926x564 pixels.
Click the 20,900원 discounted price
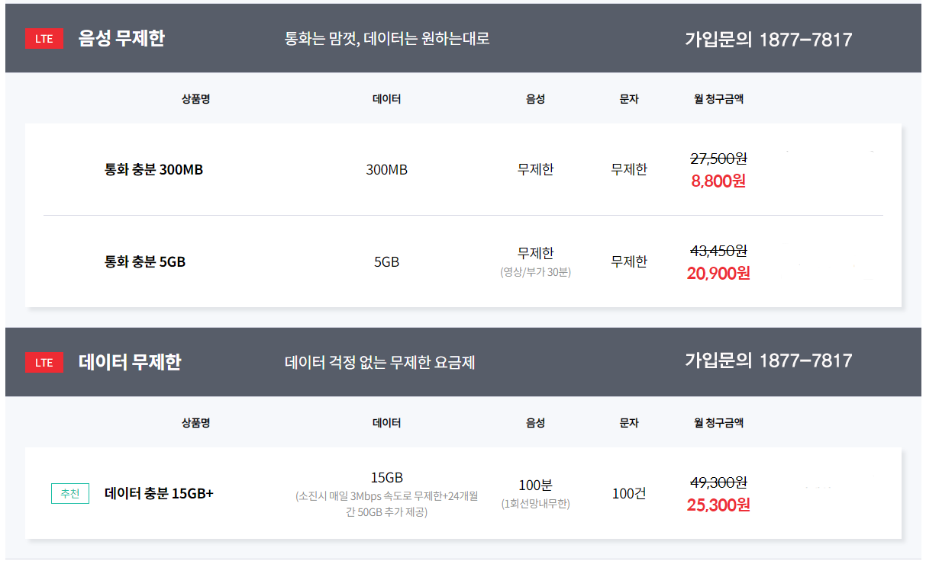click(718, 273)
